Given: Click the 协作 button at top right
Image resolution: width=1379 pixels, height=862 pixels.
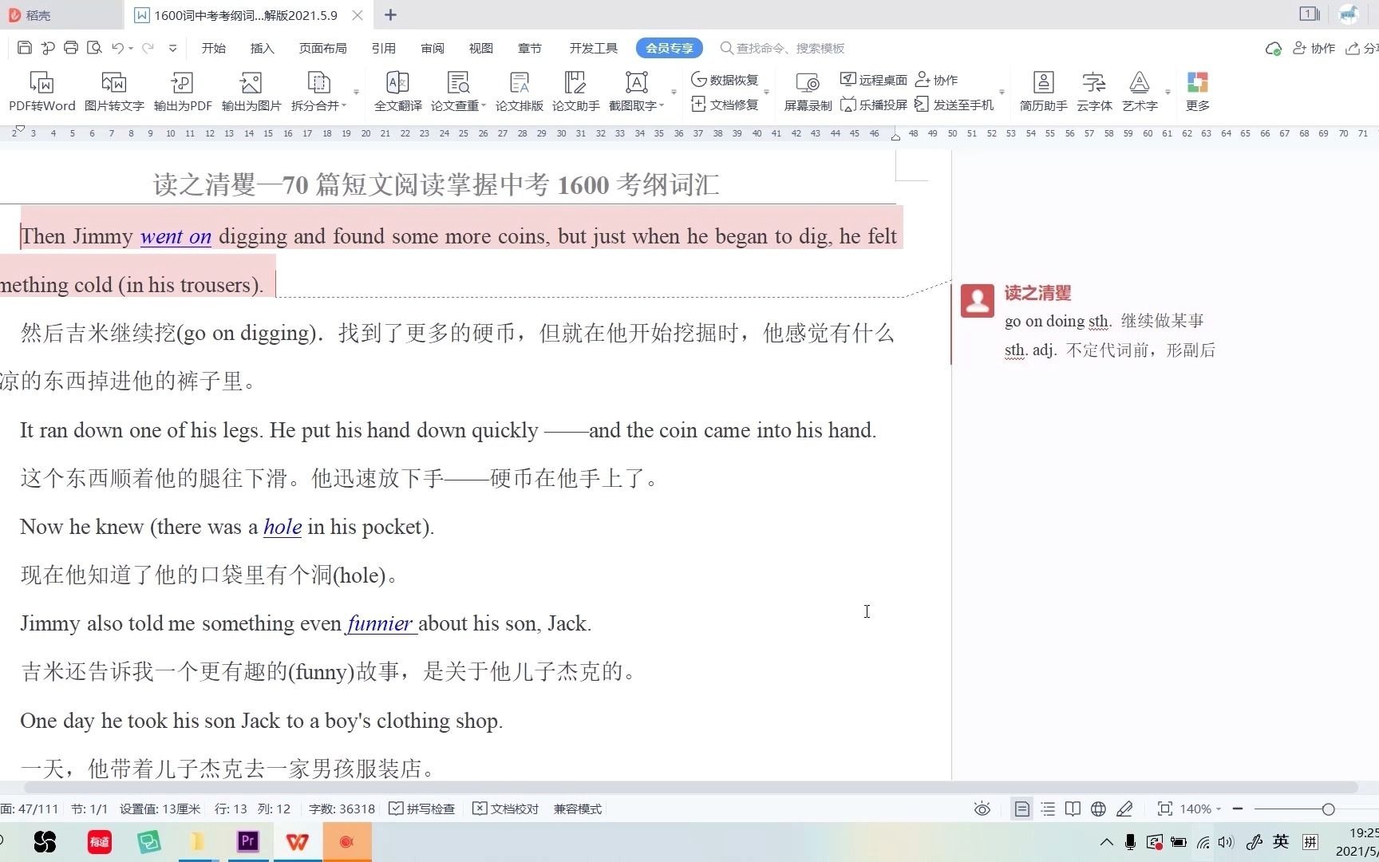Looking at the screenshot, I should [1314, 49].
